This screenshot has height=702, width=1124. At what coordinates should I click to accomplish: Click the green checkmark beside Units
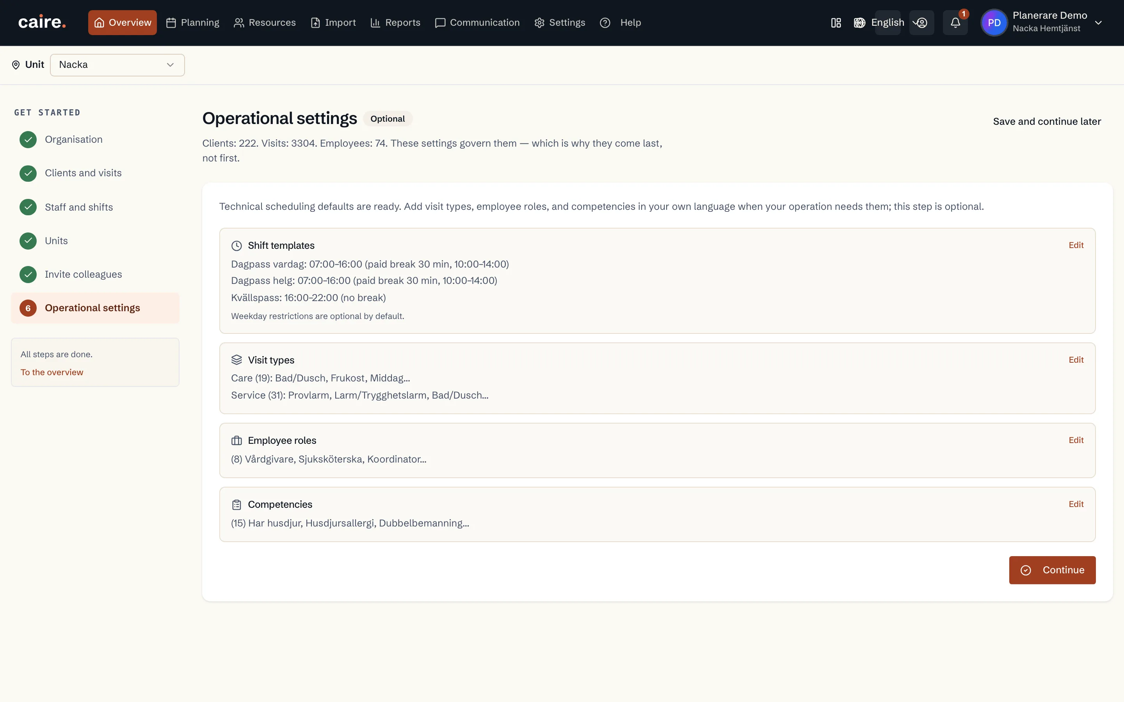(x=28, y=241)
